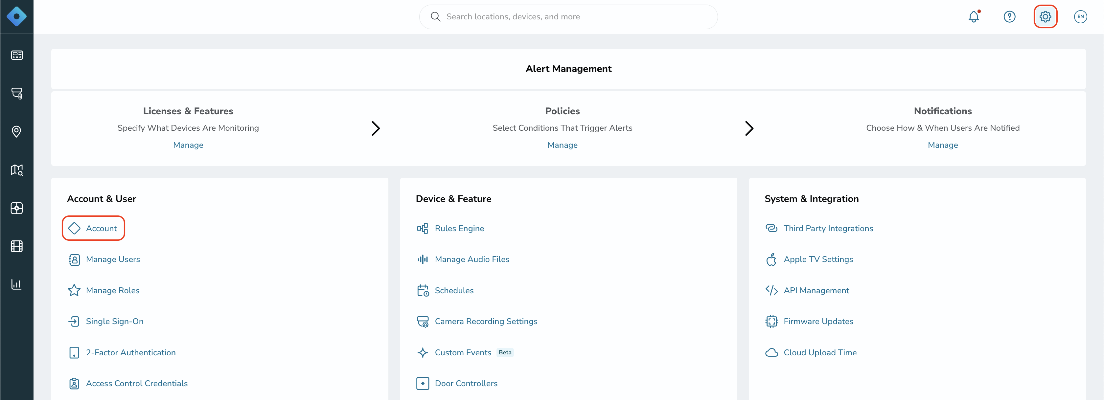Screen dimensions: 1104x400
Task: Click the help question mark icon
Action: coord(1009,17)
